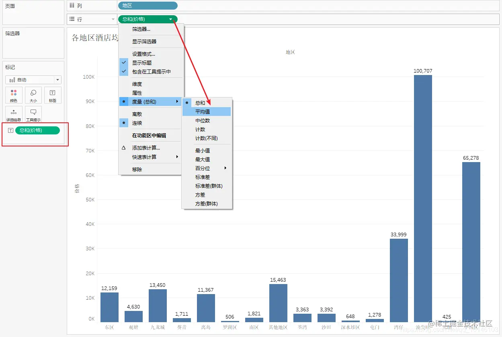502x337 pixels.
Task: Select the 湾仔 bar labeled 33,999
Action: (x=399, y=280)
